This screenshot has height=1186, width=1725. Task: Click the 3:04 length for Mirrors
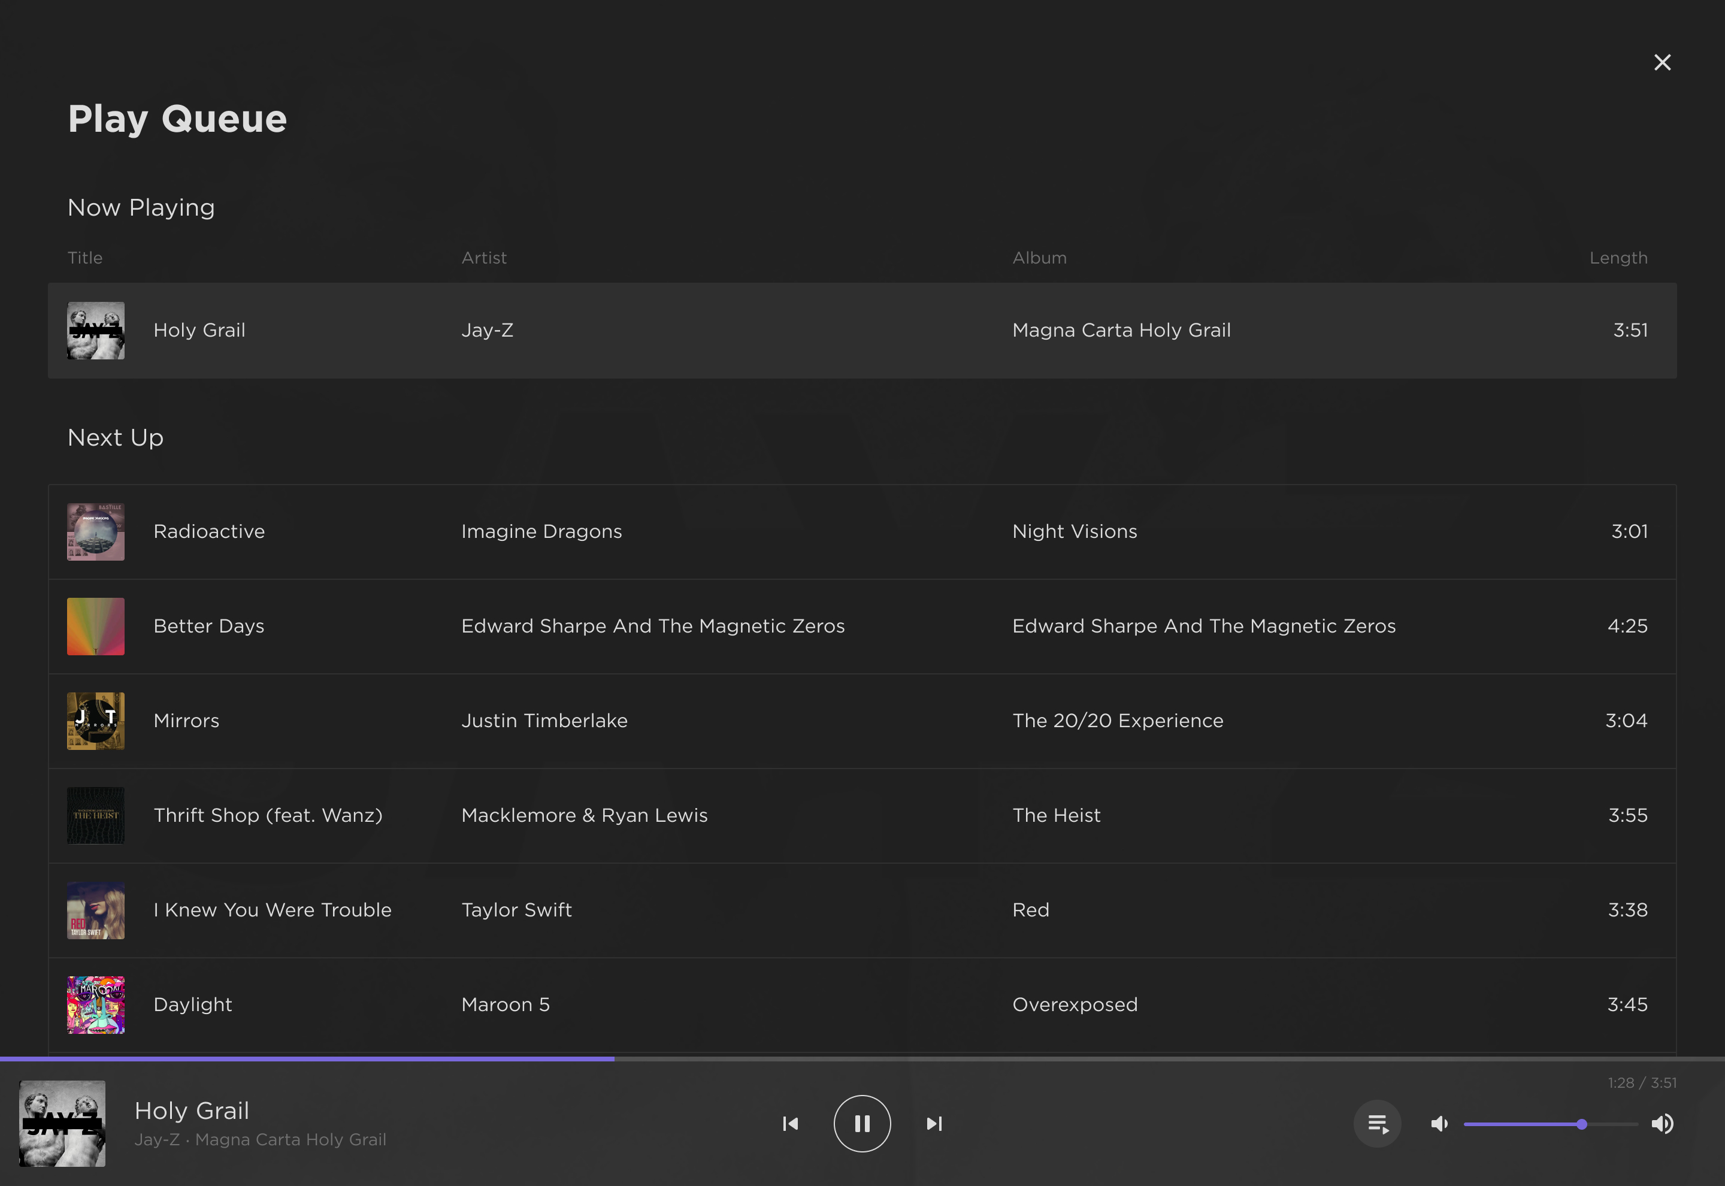[1626, 721]
